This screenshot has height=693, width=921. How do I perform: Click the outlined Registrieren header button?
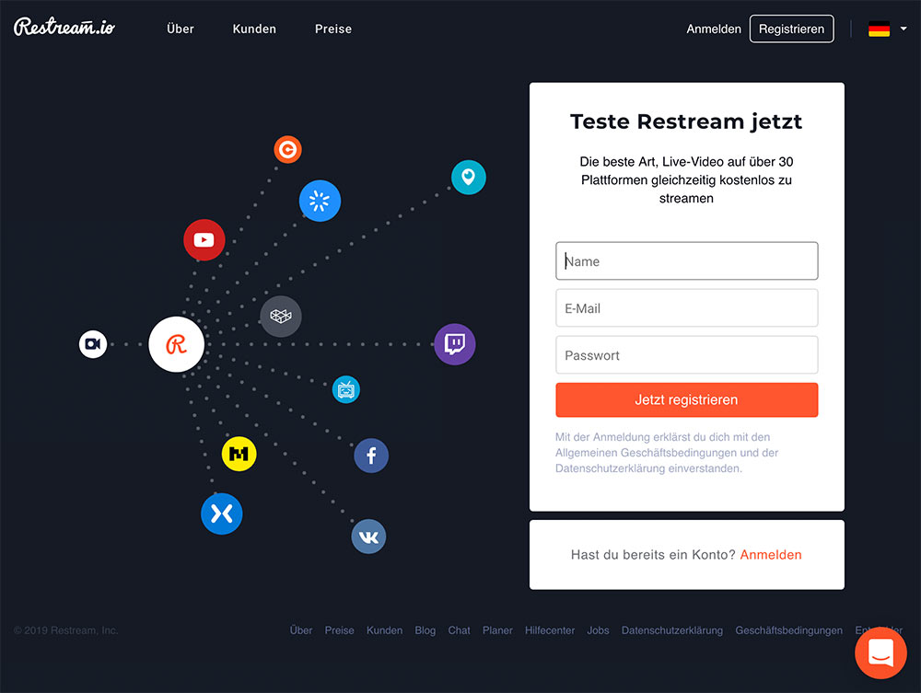[x=791, y=29]
